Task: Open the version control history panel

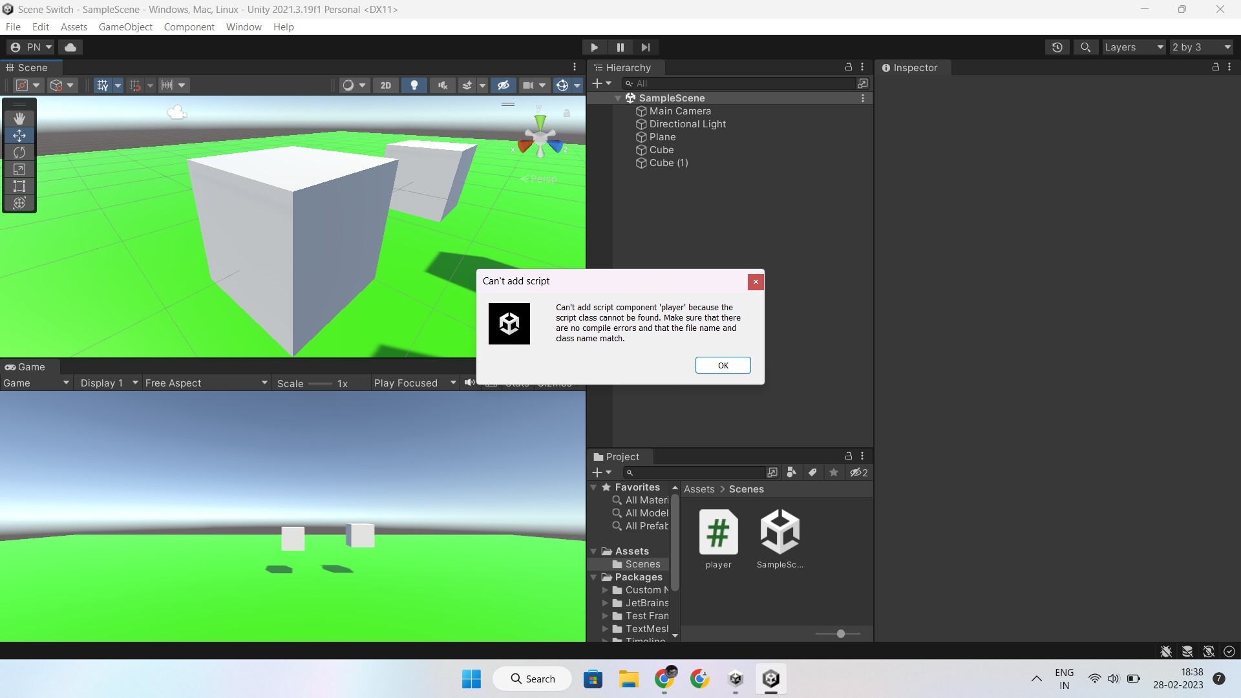Action: point(1057,47)
